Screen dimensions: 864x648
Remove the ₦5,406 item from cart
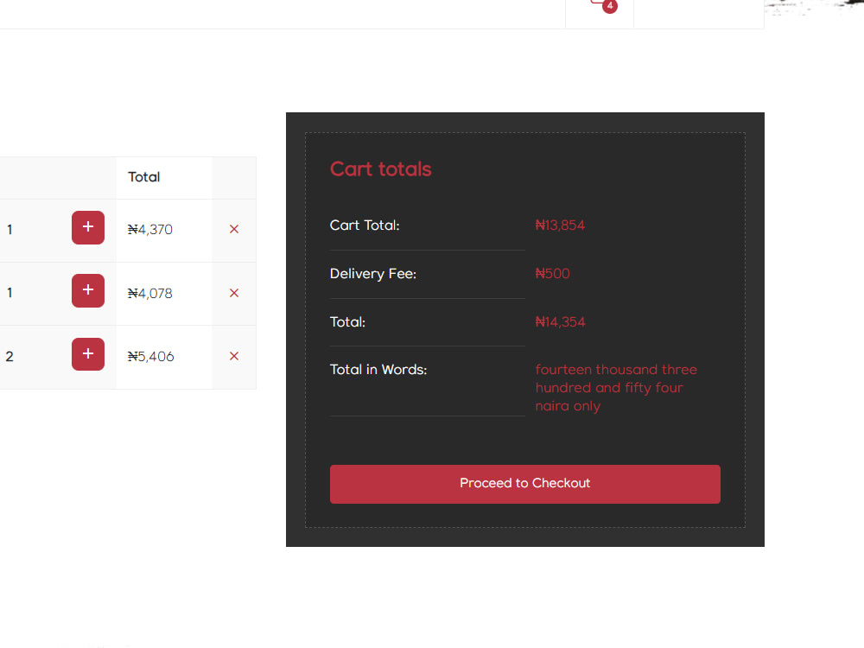point(234,357)
